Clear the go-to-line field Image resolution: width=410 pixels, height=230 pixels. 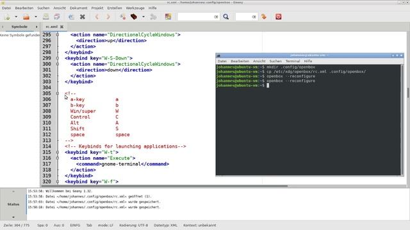click(254, 17)
